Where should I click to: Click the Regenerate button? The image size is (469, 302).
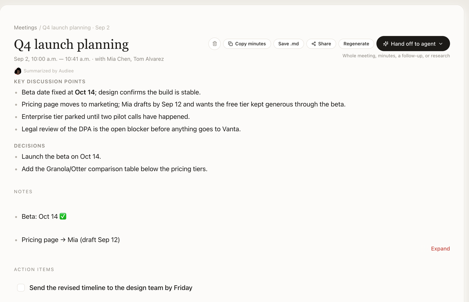(x=356, y=44)
